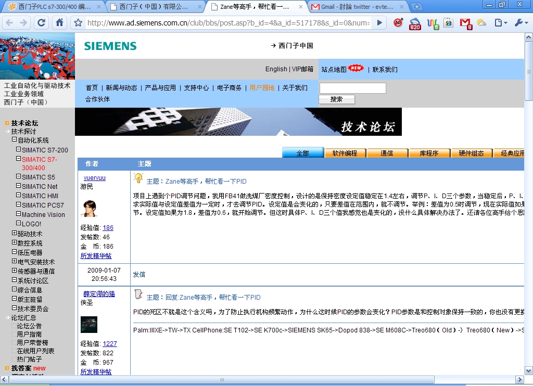533x386 pixels.
Task: Open the AdBlock extension icon
Action: pyautogui.click(x=398, y=23)
